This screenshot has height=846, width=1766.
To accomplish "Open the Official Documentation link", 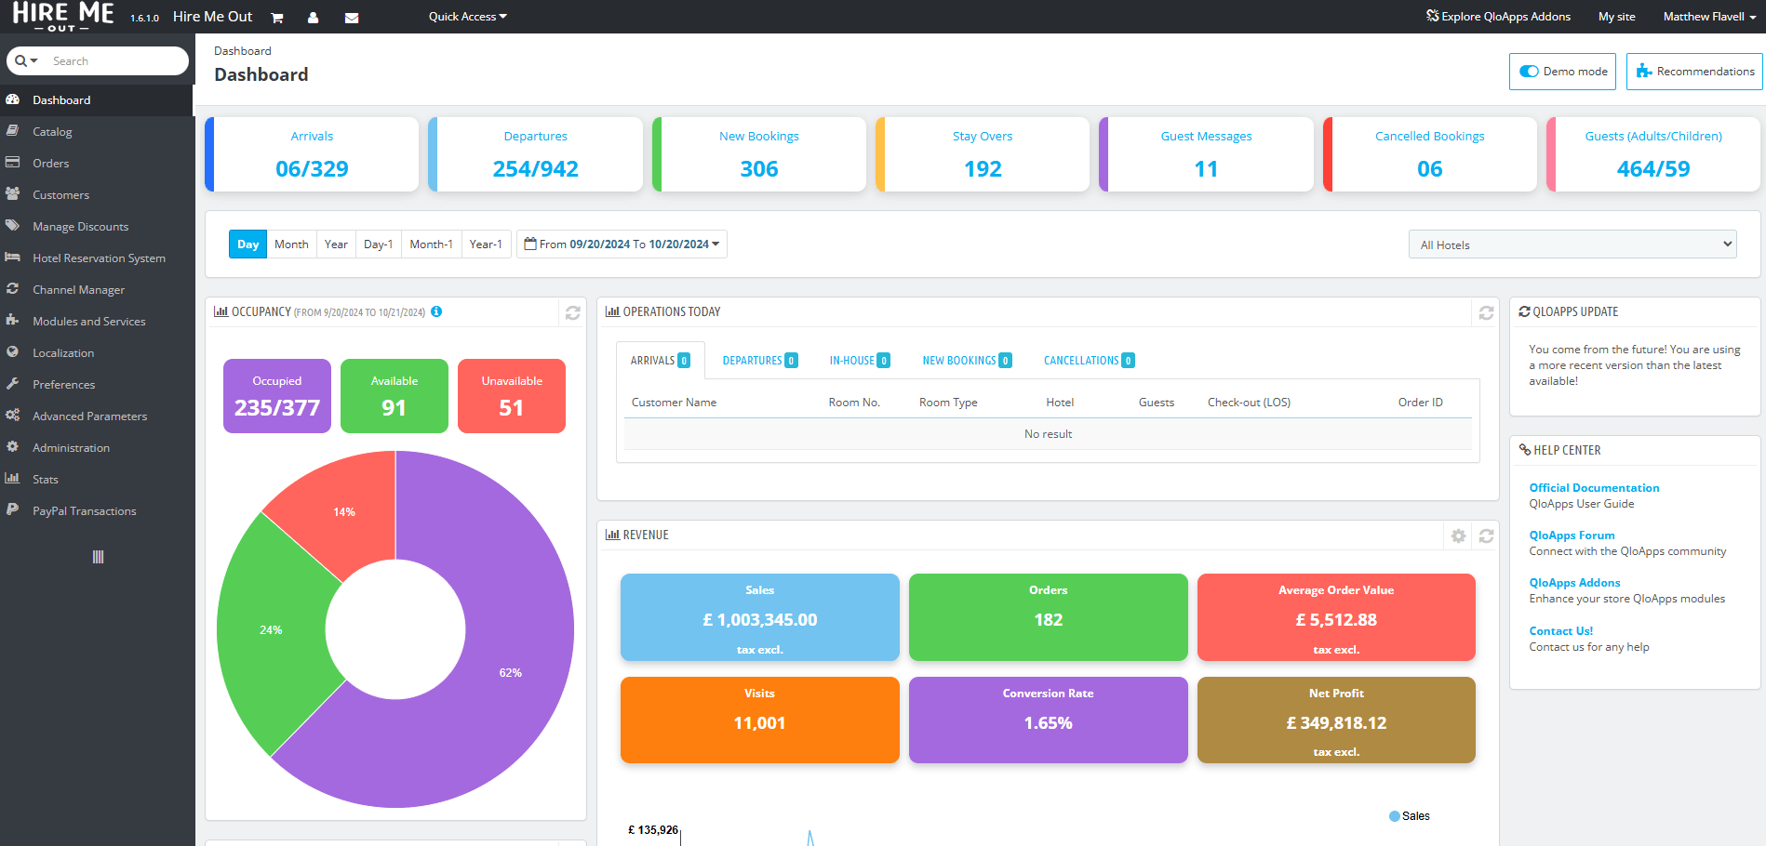I will (x=1594, y=487).
